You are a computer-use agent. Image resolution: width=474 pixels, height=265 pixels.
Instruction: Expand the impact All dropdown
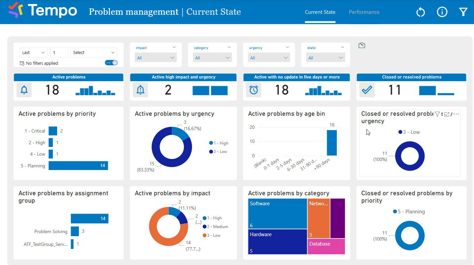(156, 58)
